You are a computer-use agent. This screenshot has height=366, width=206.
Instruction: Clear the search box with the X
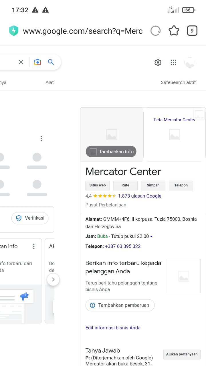pyautogui.click(x=21, y=62)
